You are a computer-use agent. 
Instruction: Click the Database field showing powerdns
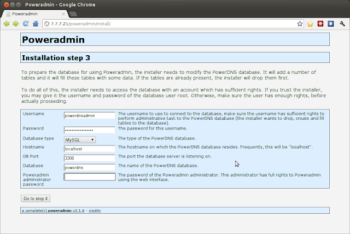pyautogui.click(x=90, y=167)
